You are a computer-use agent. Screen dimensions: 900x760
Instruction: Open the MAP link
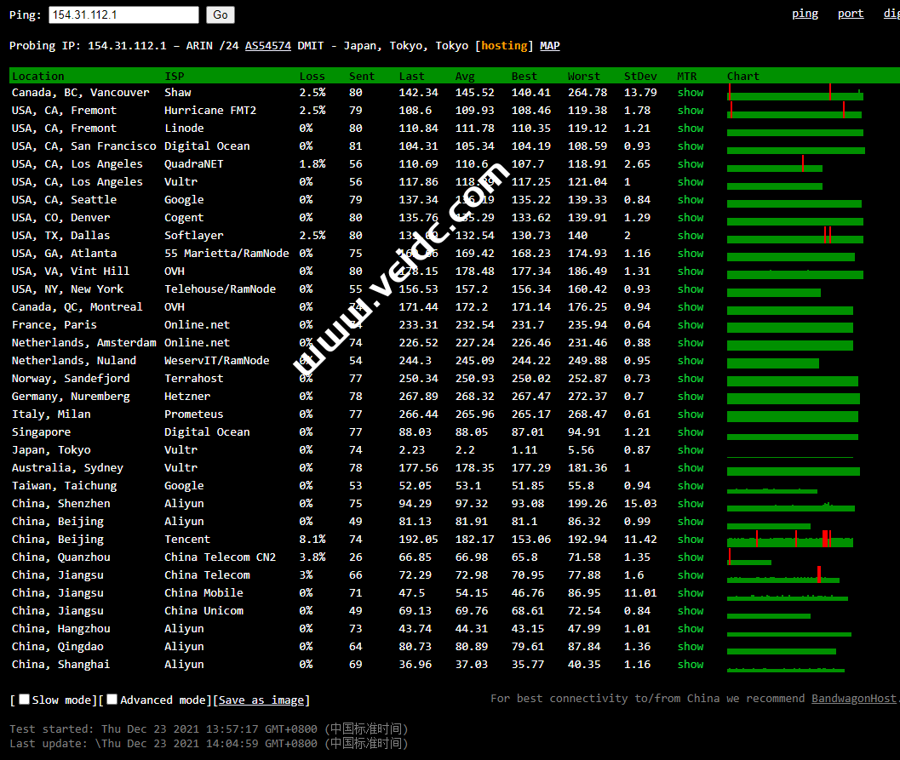(550, 46)
